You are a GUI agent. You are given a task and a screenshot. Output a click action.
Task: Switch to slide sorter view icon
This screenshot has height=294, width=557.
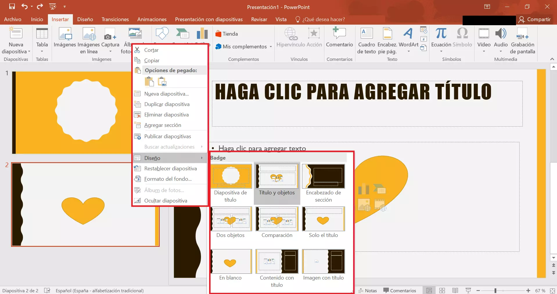[x=442, y=291]
